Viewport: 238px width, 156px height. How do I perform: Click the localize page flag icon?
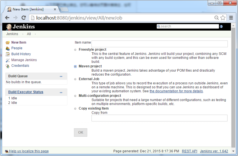click(7, 151)
